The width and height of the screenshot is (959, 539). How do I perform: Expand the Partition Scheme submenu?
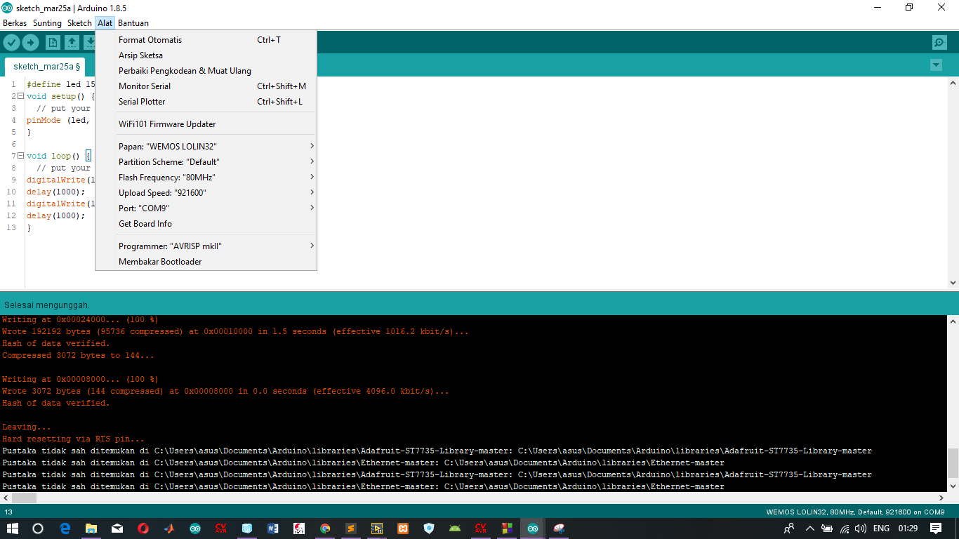(206, 162)
